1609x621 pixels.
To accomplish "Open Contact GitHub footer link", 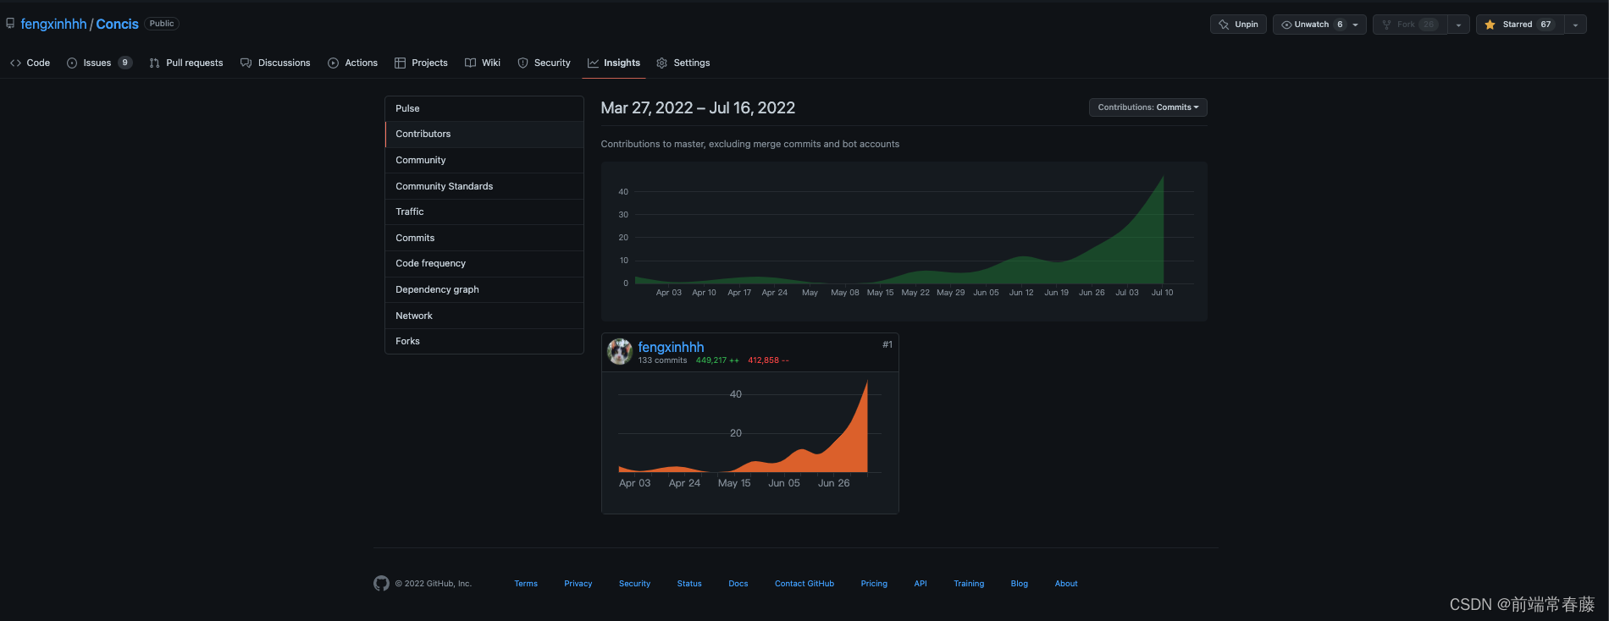I will pos(804,584).
